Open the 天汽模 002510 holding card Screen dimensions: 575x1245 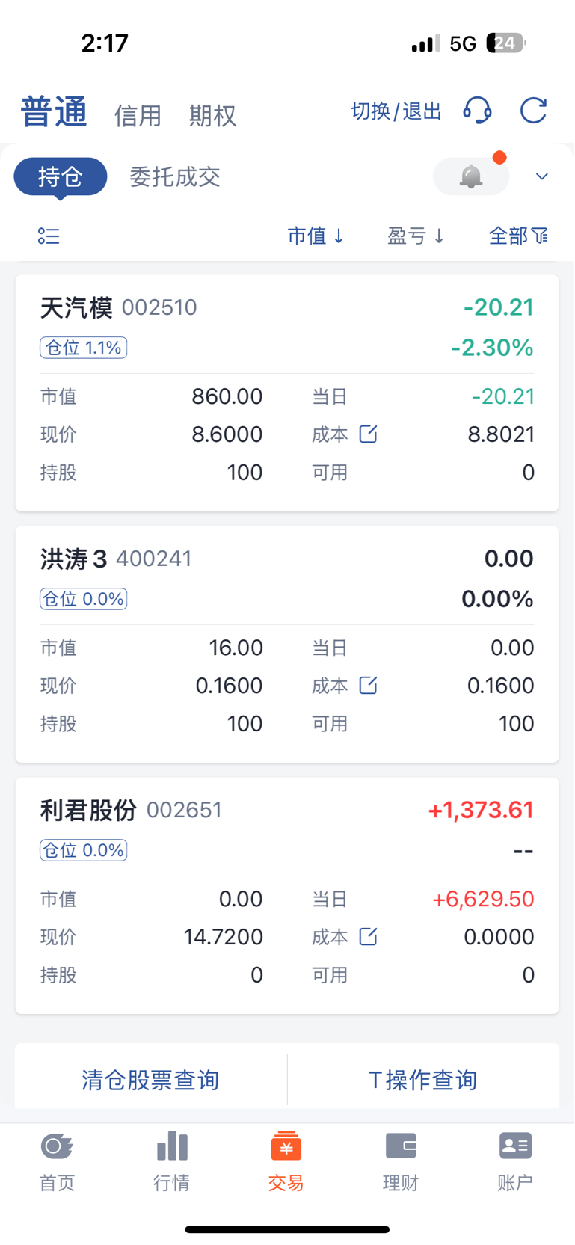coord(287,393)
